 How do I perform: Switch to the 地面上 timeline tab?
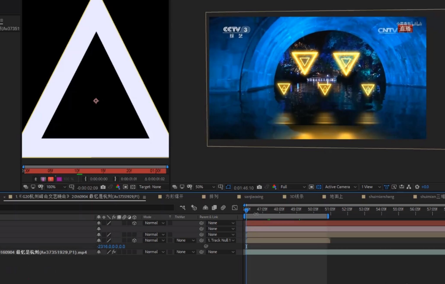[336, 197]
